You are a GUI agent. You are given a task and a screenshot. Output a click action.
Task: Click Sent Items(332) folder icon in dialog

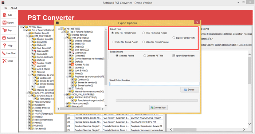(73, 50)
